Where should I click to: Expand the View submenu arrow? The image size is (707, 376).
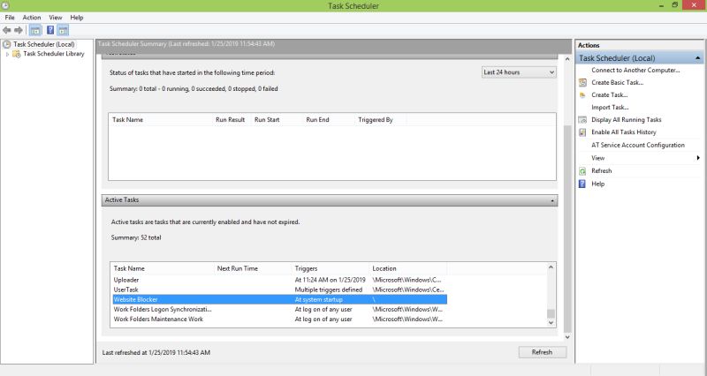(x=698, y=158)
